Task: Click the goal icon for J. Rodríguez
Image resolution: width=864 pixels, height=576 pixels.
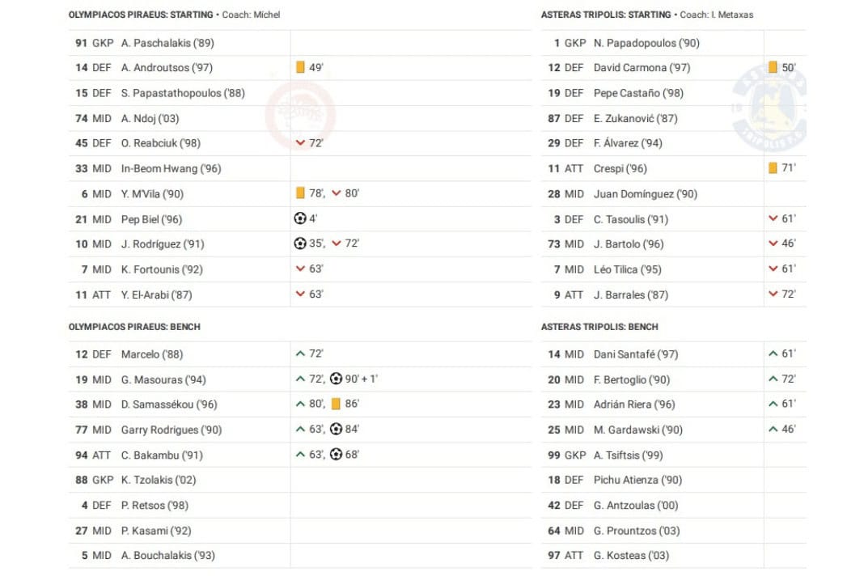Action: (300, 244)
